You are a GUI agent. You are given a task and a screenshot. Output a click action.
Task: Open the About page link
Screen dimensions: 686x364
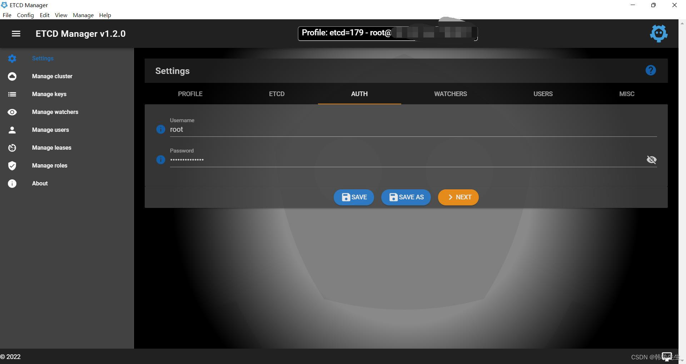40,183
